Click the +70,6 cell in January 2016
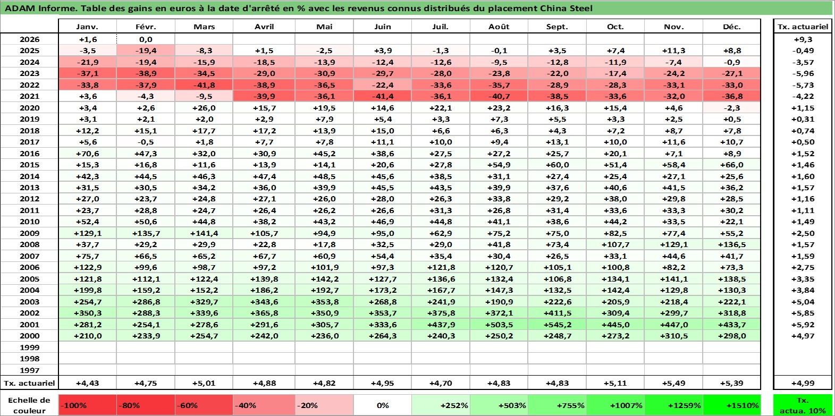835x416 pixels. point(87,154)
